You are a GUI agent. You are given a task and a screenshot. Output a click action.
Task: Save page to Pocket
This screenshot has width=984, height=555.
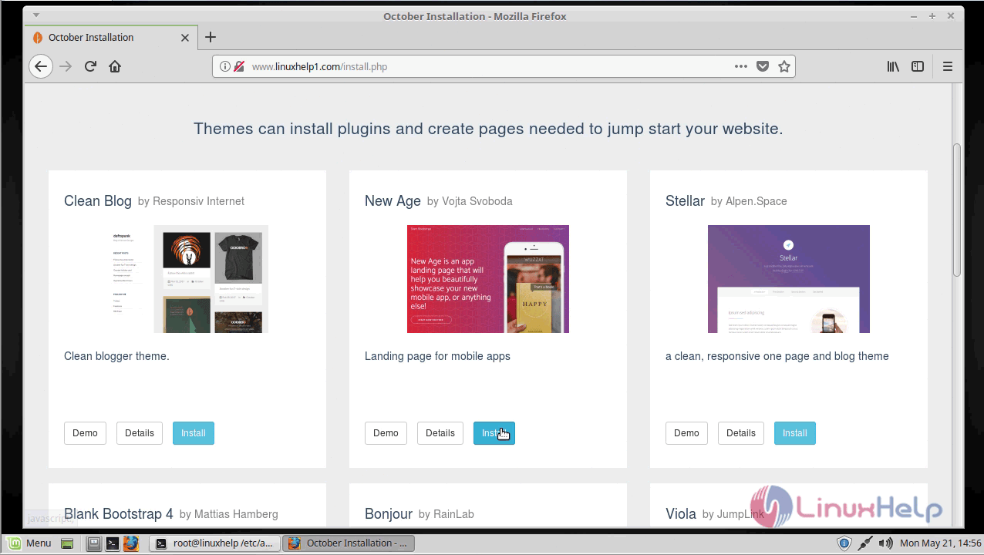point(763,66)
